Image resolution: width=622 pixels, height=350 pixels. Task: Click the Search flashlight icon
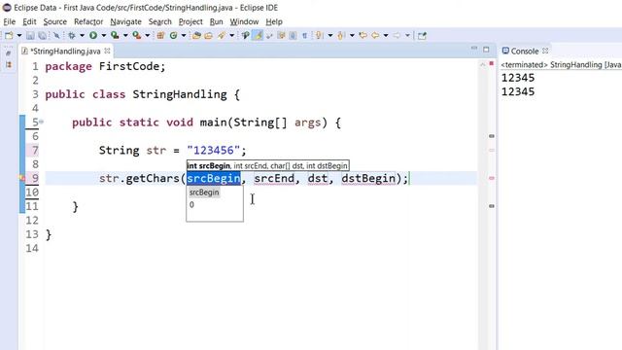point(222,36)
